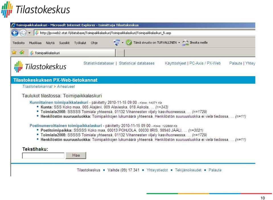Click the Tilastokeskus logo at slide top
This screenshot has height=200, width=273.
36,9
